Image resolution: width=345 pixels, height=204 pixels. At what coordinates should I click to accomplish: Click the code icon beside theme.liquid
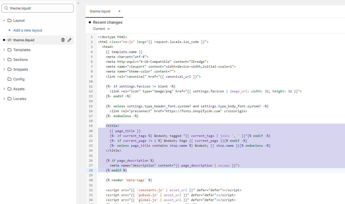click(10, 40)
